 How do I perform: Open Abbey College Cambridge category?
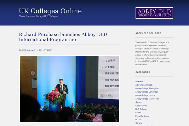click(147, 92)
